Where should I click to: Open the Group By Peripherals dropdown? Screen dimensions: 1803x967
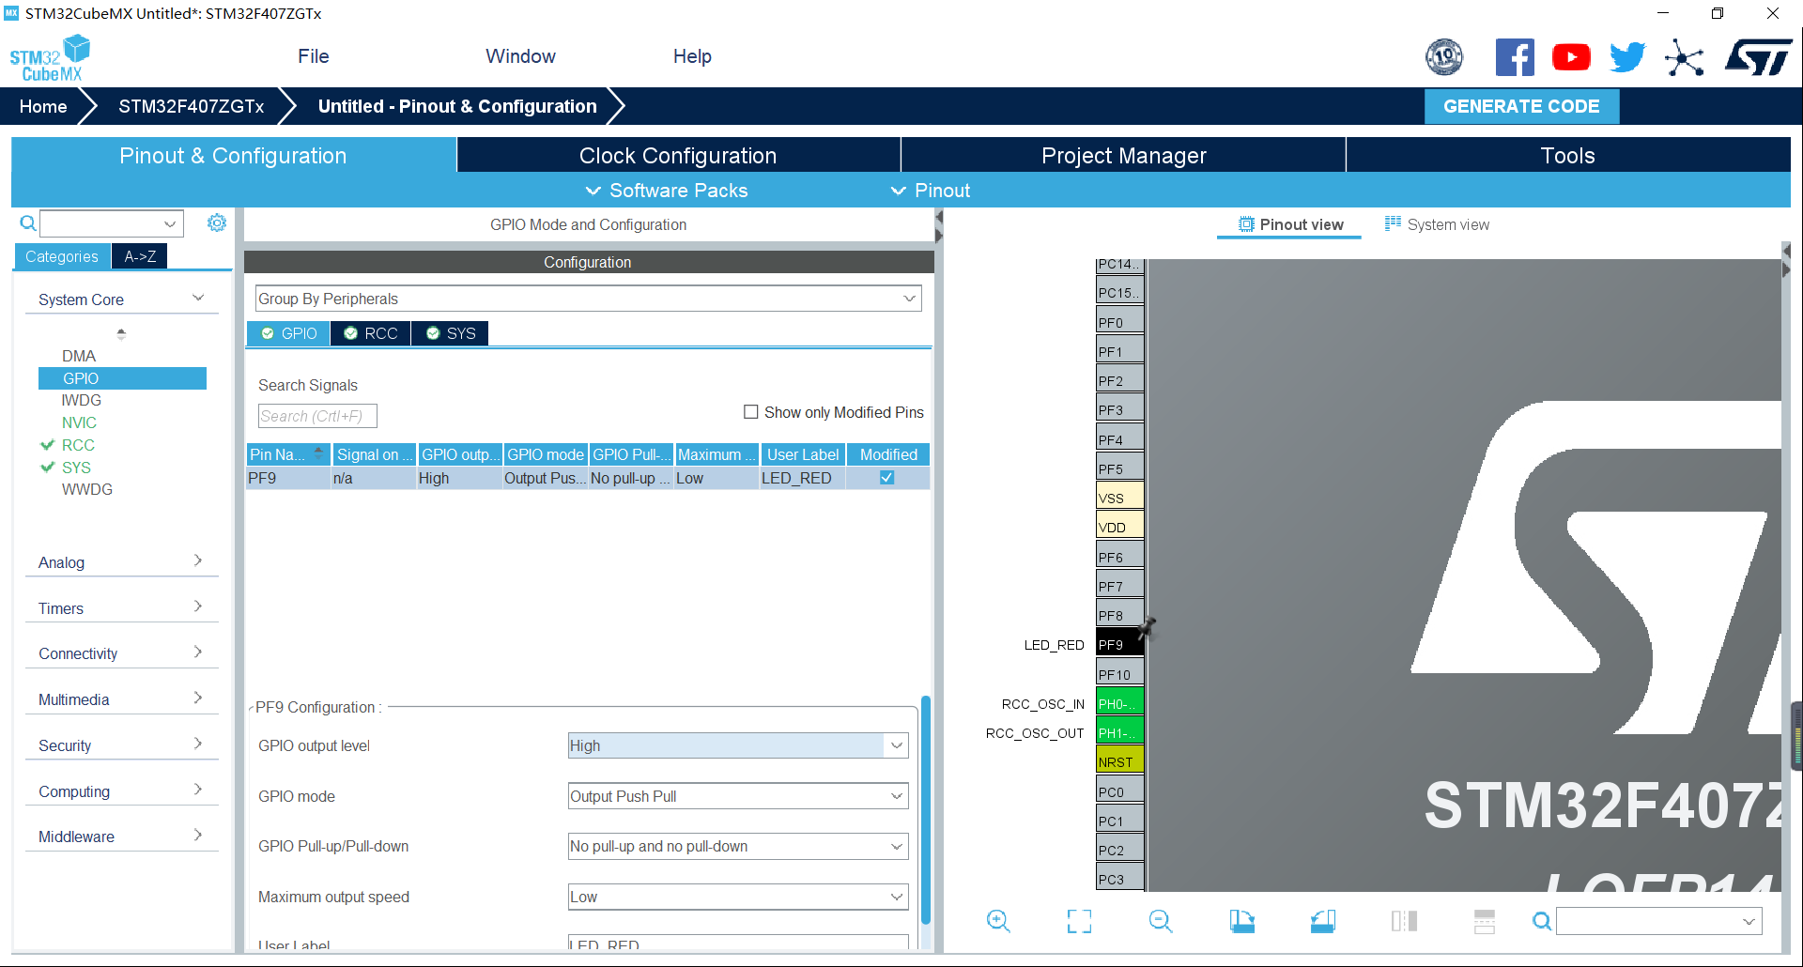point(589,299)
